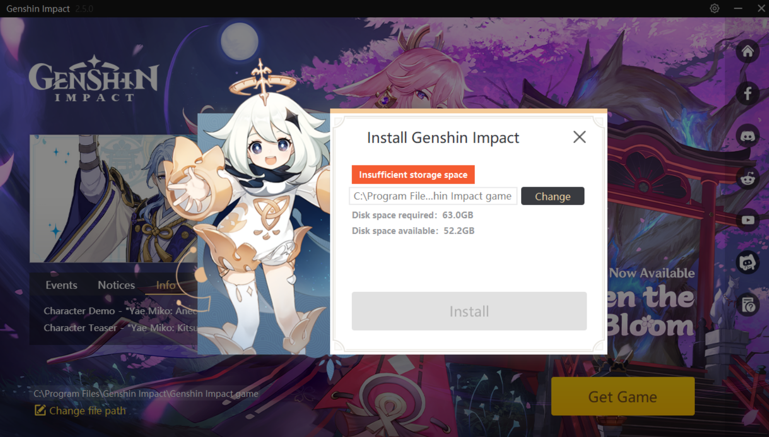The image size is (769, 437).
Task: Click the install path input field
Action: [x=433, y=196]
